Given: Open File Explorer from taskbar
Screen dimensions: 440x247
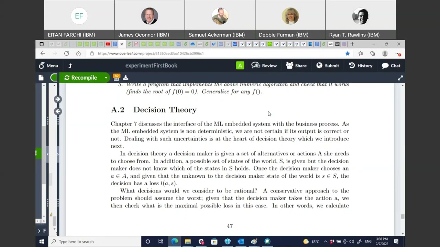Looking at the screenshot, I should click(188, 242).
